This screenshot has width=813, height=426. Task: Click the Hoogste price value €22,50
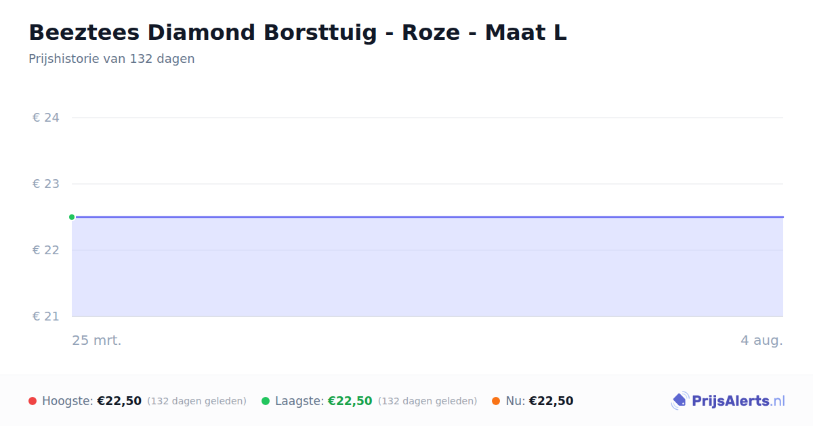[x=119, y=401]
